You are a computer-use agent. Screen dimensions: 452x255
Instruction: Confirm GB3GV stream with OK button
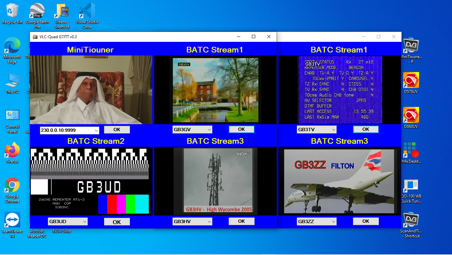pyautogui.click(x=241, y=129)
